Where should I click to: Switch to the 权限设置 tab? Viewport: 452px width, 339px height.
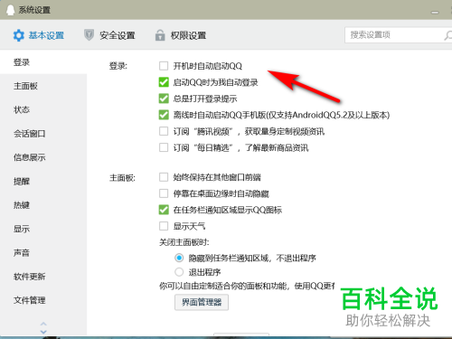pyautogui.click(x=181, y=35)
